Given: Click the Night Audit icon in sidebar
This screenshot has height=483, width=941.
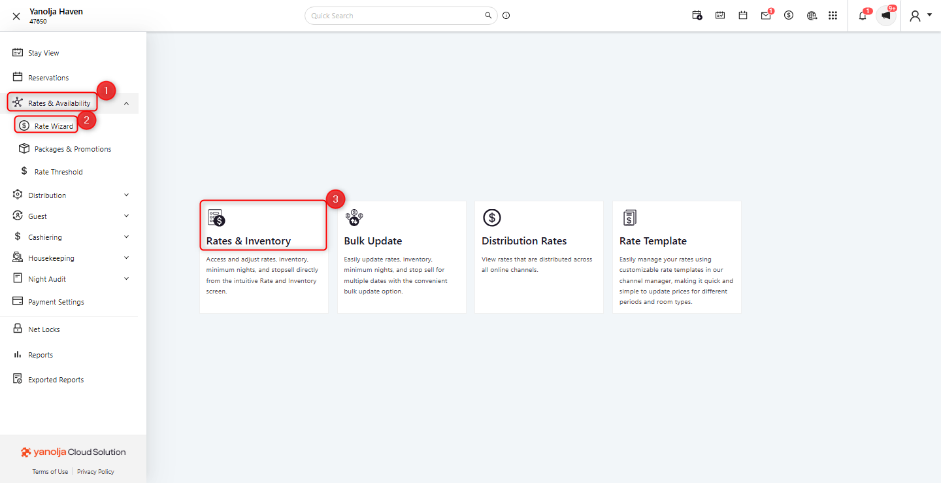Looking at the screenshot, I should (x=18, y=278).
